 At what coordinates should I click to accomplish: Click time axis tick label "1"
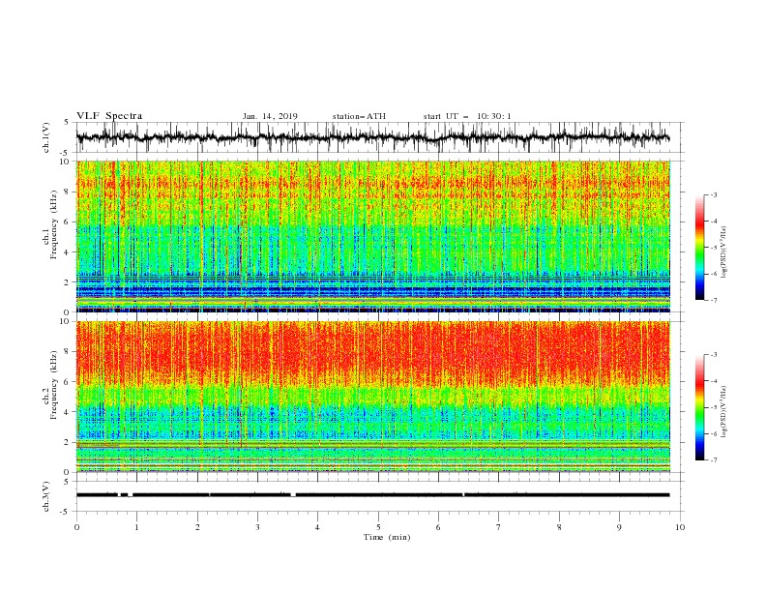(x=136, y=527)
